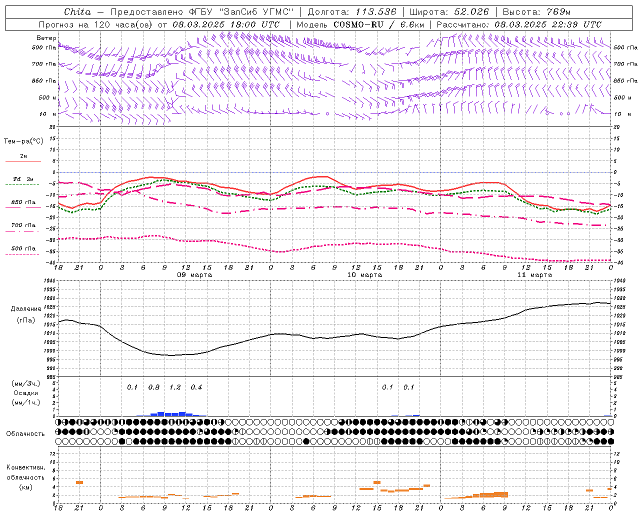The width and height of the screenshot is (640, 512).
Task: Click "Рассчитано: 08.03.2025 22:39 UTC" text
Action: point(519,24)
